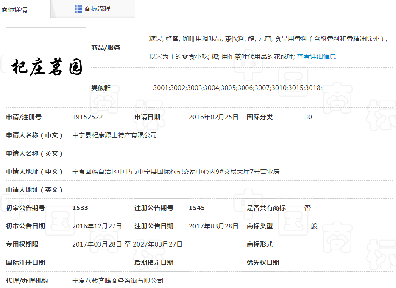Click the international class value 30
This screenshot has width=396, height=288.
point(308,117)
